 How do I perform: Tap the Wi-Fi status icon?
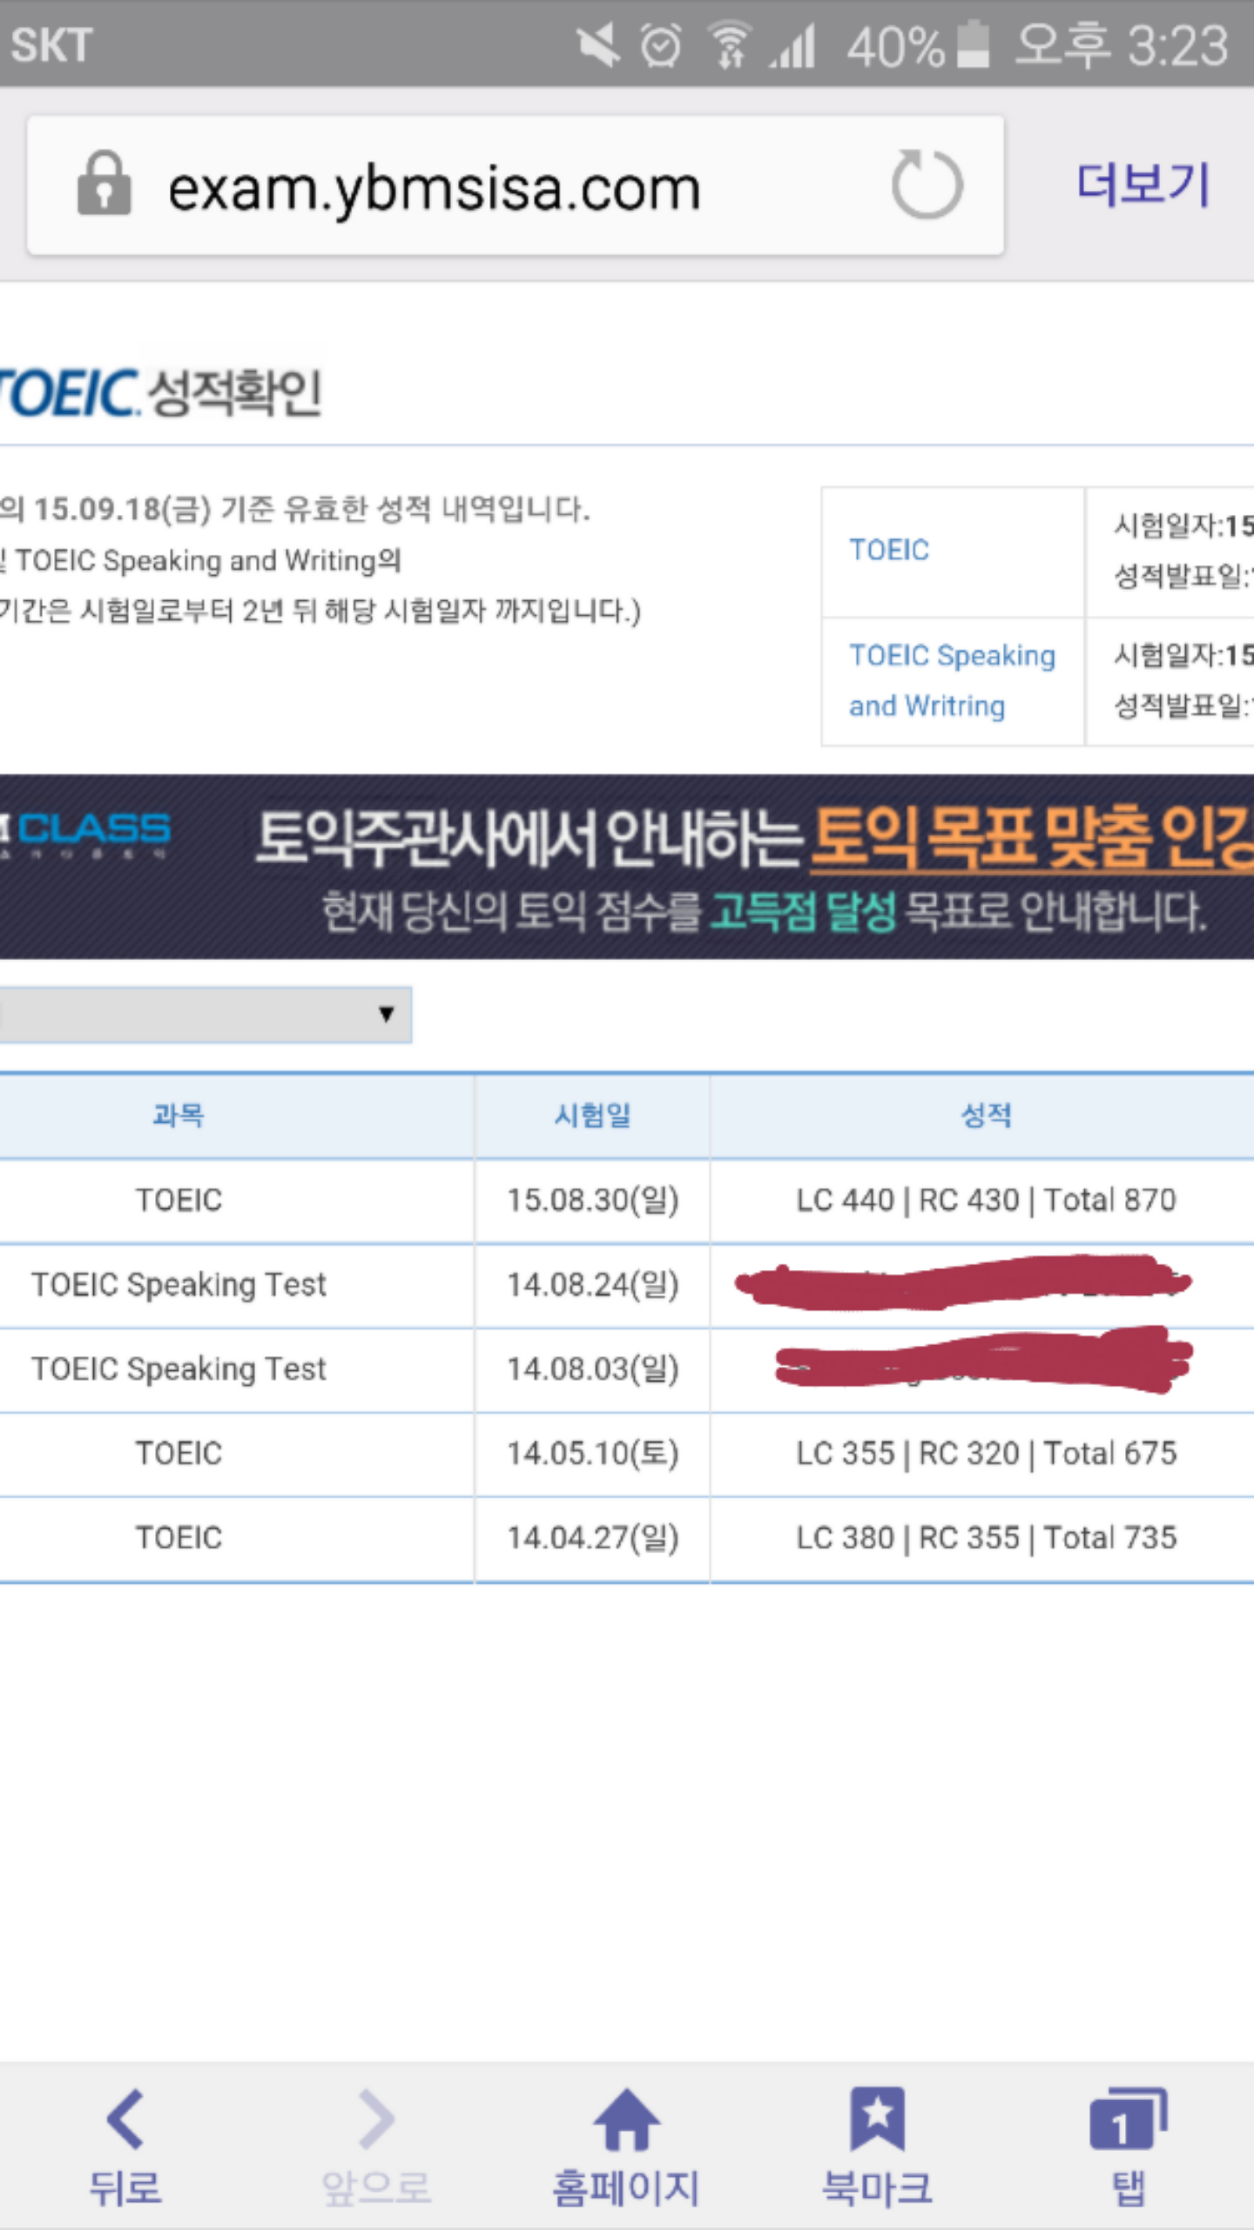click(x=730, y=45)
